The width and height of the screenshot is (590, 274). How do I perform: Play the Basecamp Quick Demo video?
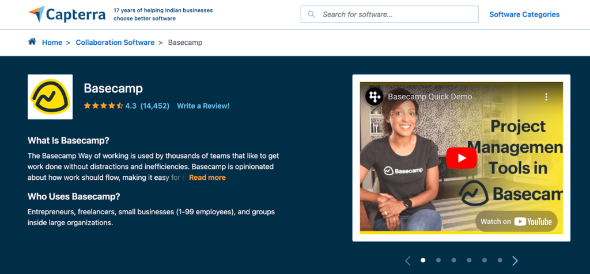click(x=462, y=158)
